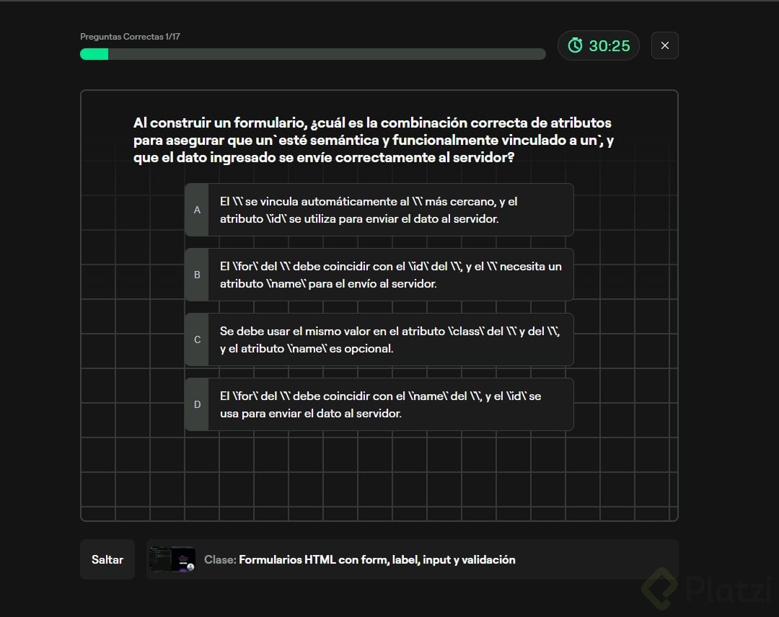Click the timer clock icon
The image size is (779, 617).
575,45
